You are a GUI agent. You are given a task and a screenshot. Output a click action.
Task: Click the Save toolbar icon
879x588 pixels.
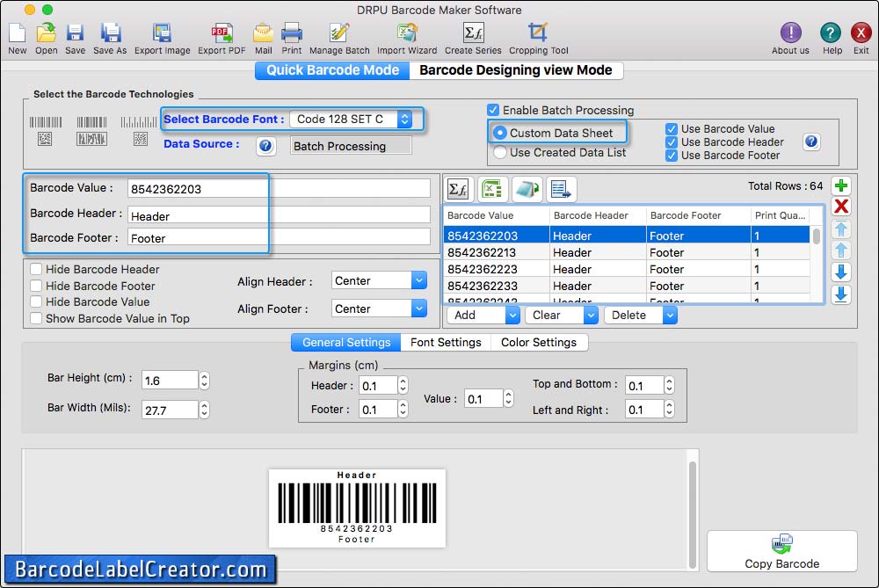point(75,38)
